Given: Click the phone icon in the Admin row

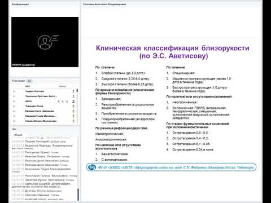Looking at the screenshot, I should (x=59, y=101).
